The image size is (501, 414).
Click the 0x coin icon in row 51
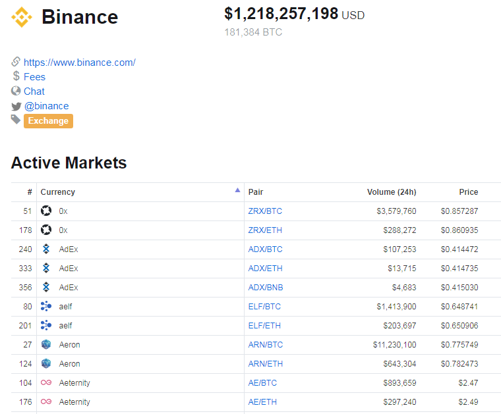pyautogui.click(x=46, y=211)
